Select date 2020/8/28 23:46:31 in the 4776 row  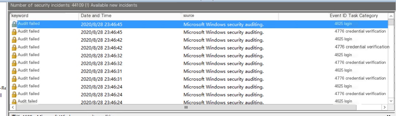click(x=101, y=79)
